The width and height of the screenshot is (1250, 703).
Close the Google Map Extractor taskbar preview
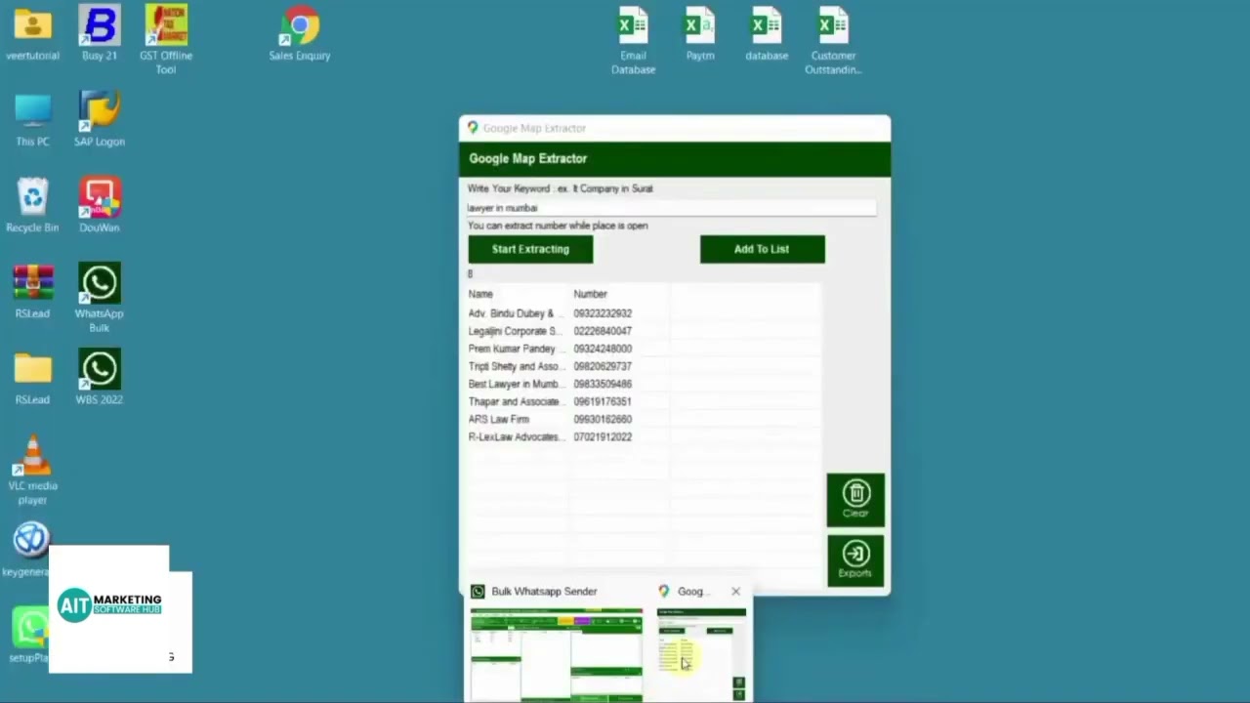pos(735,591)
